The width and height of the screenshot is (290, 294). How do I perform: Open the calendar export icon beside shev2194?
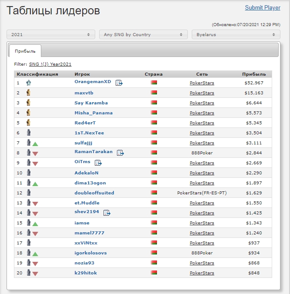[x=107, y=213]
